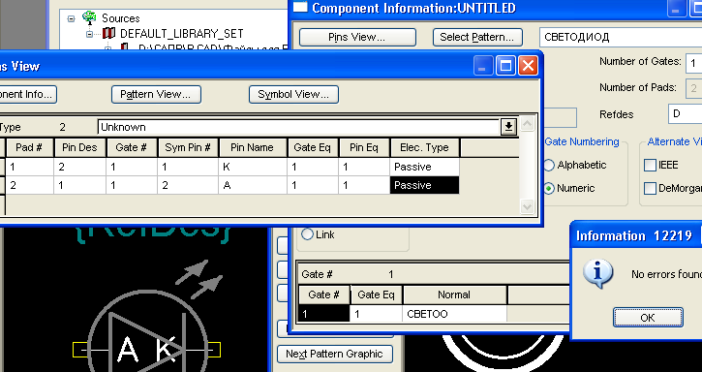Viewport: 702px width, 372px height.
Task: Enable the DeMorgan alternate view checkbox
Action: [x=650, y=188]
